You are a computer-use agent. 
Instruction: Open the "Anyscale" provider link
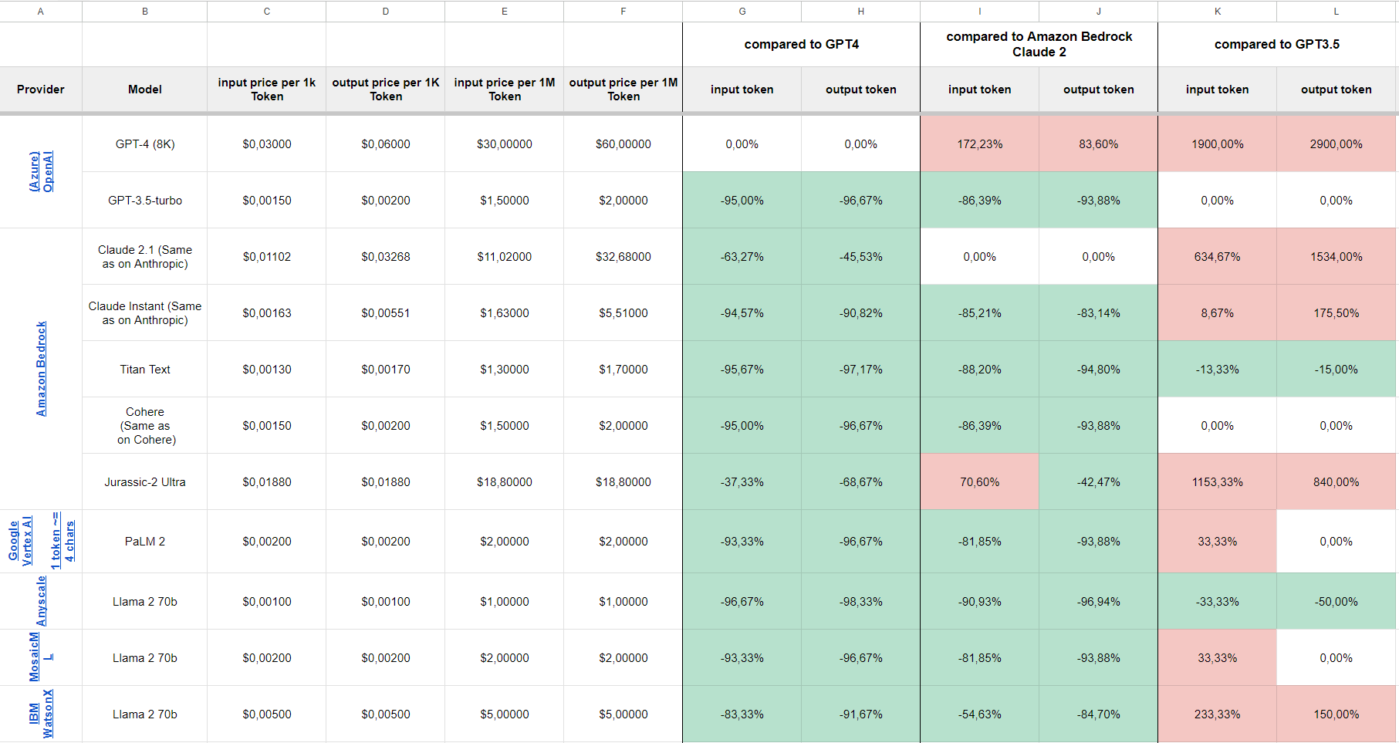click(43, 601)
